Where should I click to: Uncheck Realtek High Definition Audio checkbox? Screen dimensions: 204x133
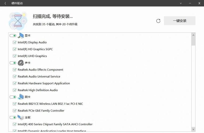point(15,90)
